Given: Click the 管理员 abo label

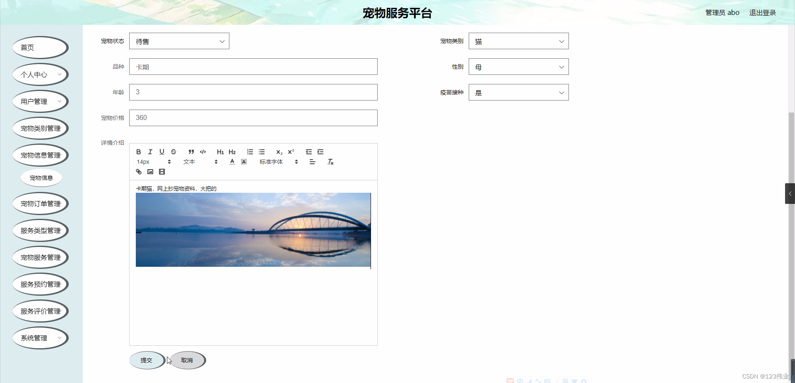Looking at the screenshot, I should 722,13.
